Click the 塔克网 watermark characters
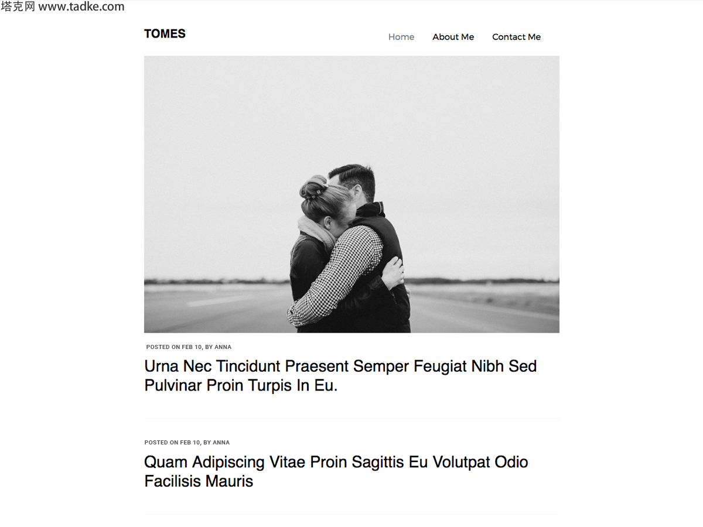This screenshot has height=527, width=703. pyautogui.click(x=18, y=7)
